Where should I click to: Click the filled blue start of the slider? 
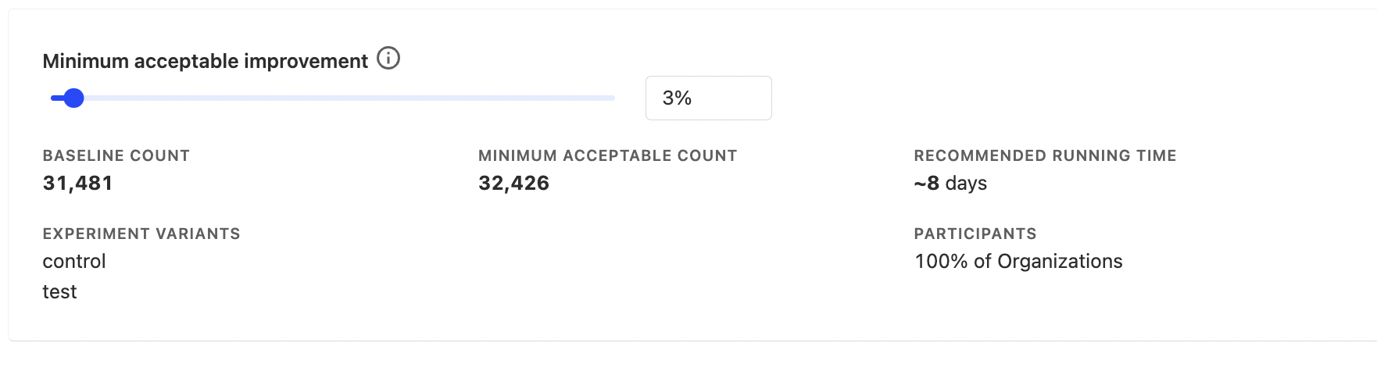point(56,98)
